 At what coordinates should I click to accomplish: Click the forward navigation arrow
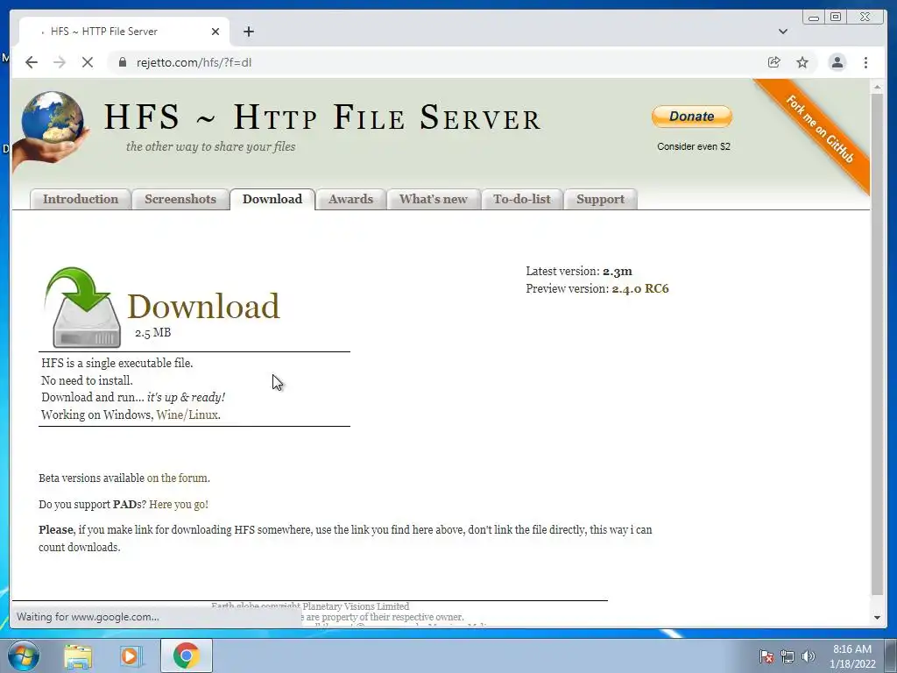[60, 62]
